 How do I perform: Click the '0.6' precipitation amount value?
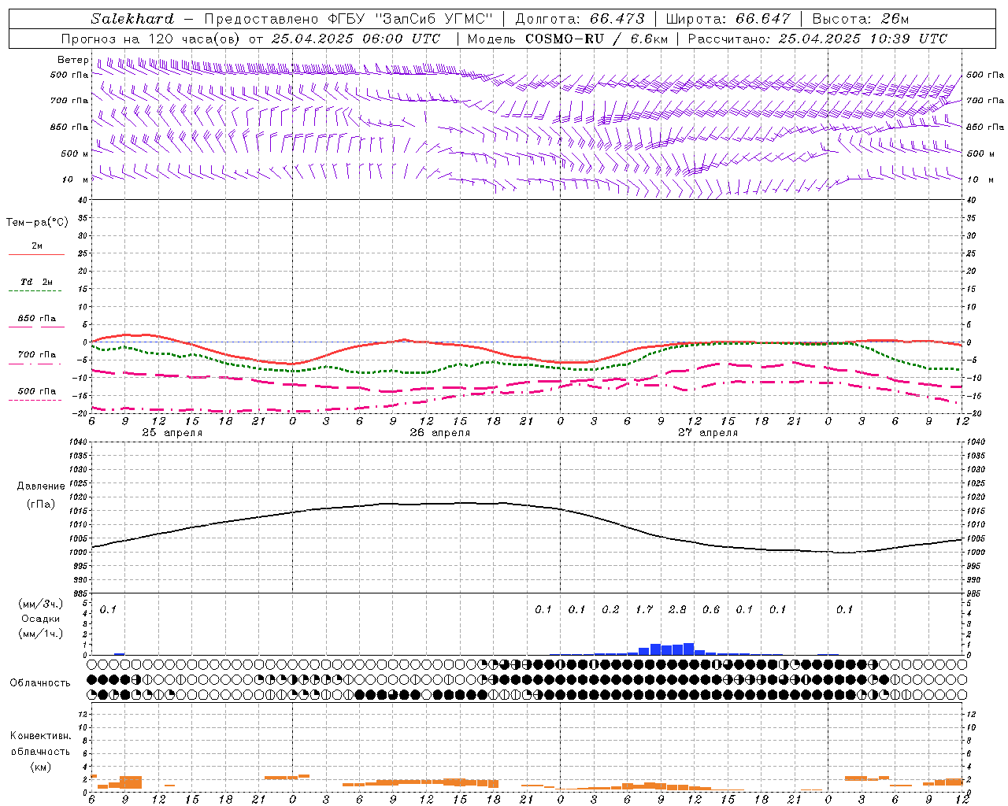point(711,609)
